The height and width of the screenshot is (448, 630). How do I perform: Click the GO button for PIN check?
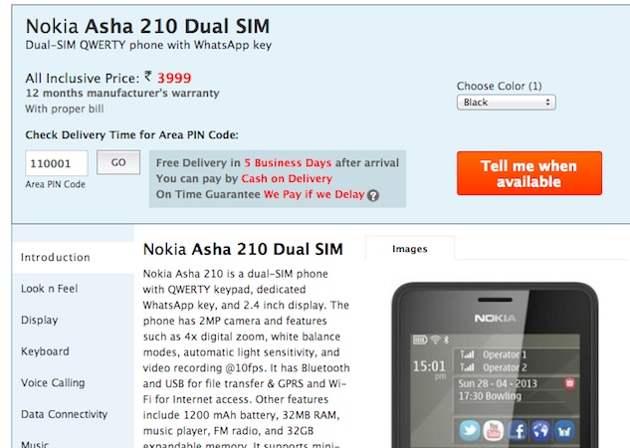click(118, 162)
